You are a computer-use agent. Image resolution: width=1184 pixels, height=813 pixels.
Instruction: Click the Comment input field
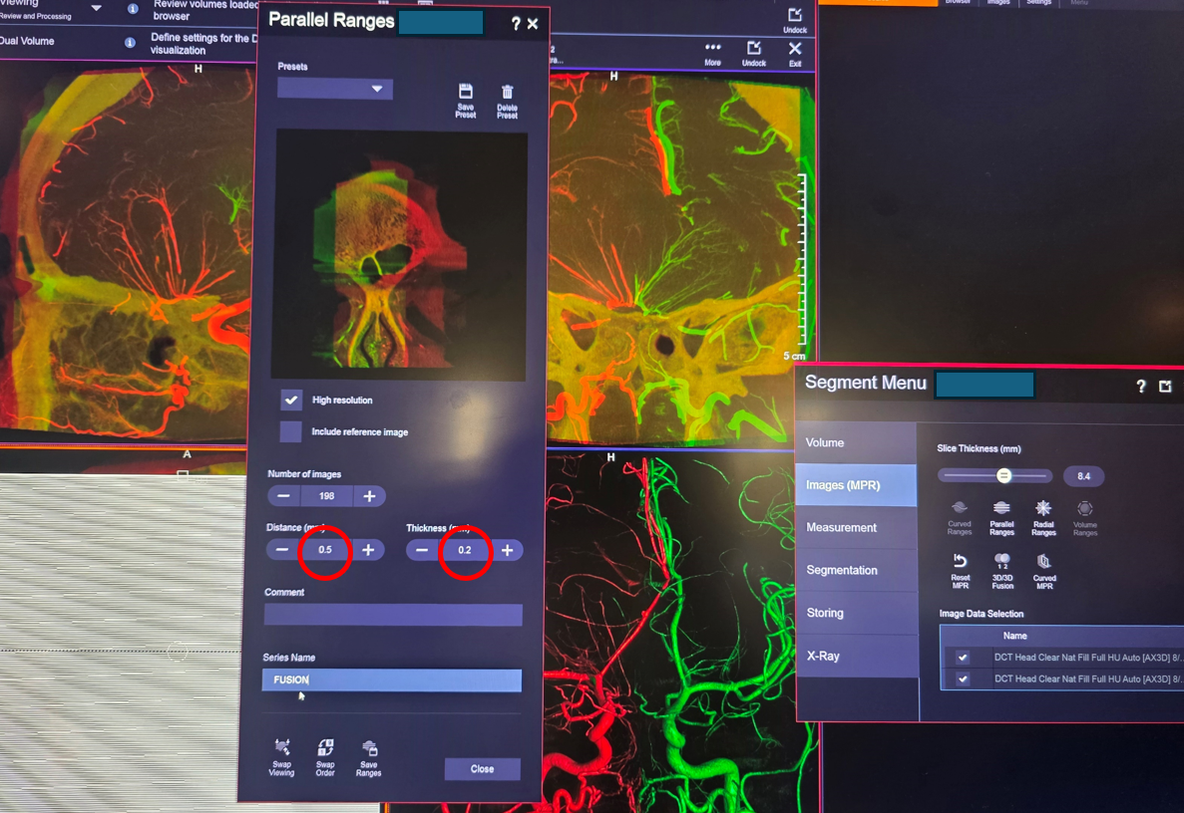click(393, 615)
